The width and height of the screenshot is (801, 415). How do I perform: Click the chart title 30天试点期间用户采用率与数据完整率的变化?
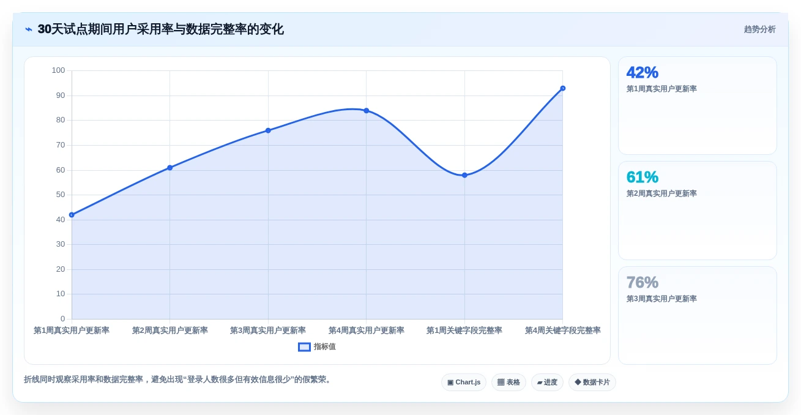pyautogui.click(x=160, y=29)
